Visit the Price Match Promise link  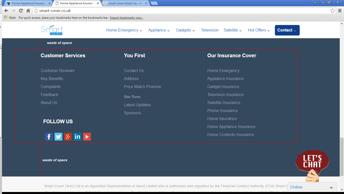142,87
